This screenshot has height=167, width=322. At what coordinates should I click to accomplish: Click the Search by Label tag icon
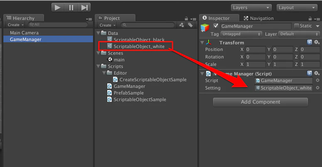(190, 25)
